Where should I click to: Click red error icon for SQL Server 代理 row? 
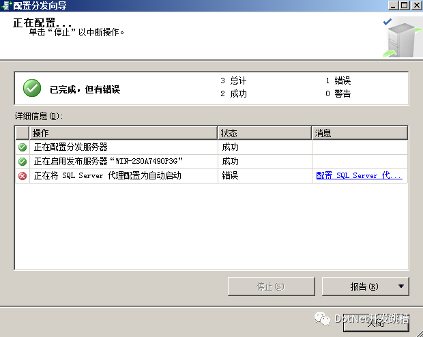point(23,176)
